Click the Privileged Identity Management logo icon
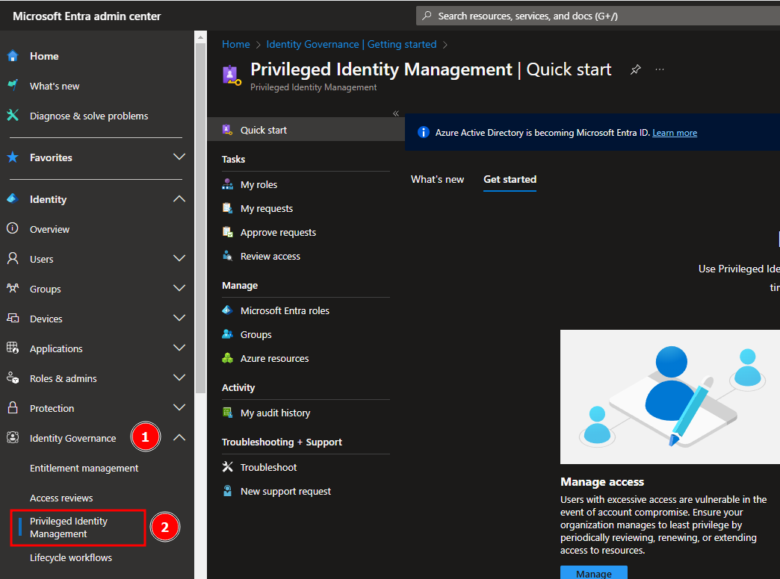Image resolution: width=780 pixels, height=579 pixels. coord(231,74)
